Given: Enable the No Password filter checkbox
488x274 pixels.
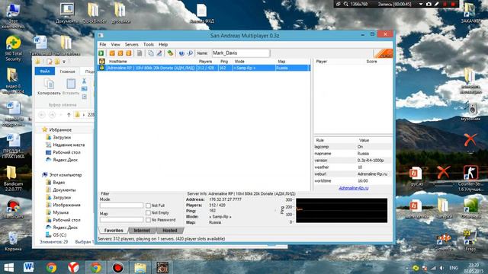Looking at the screenshot, I should click(148, 220).
